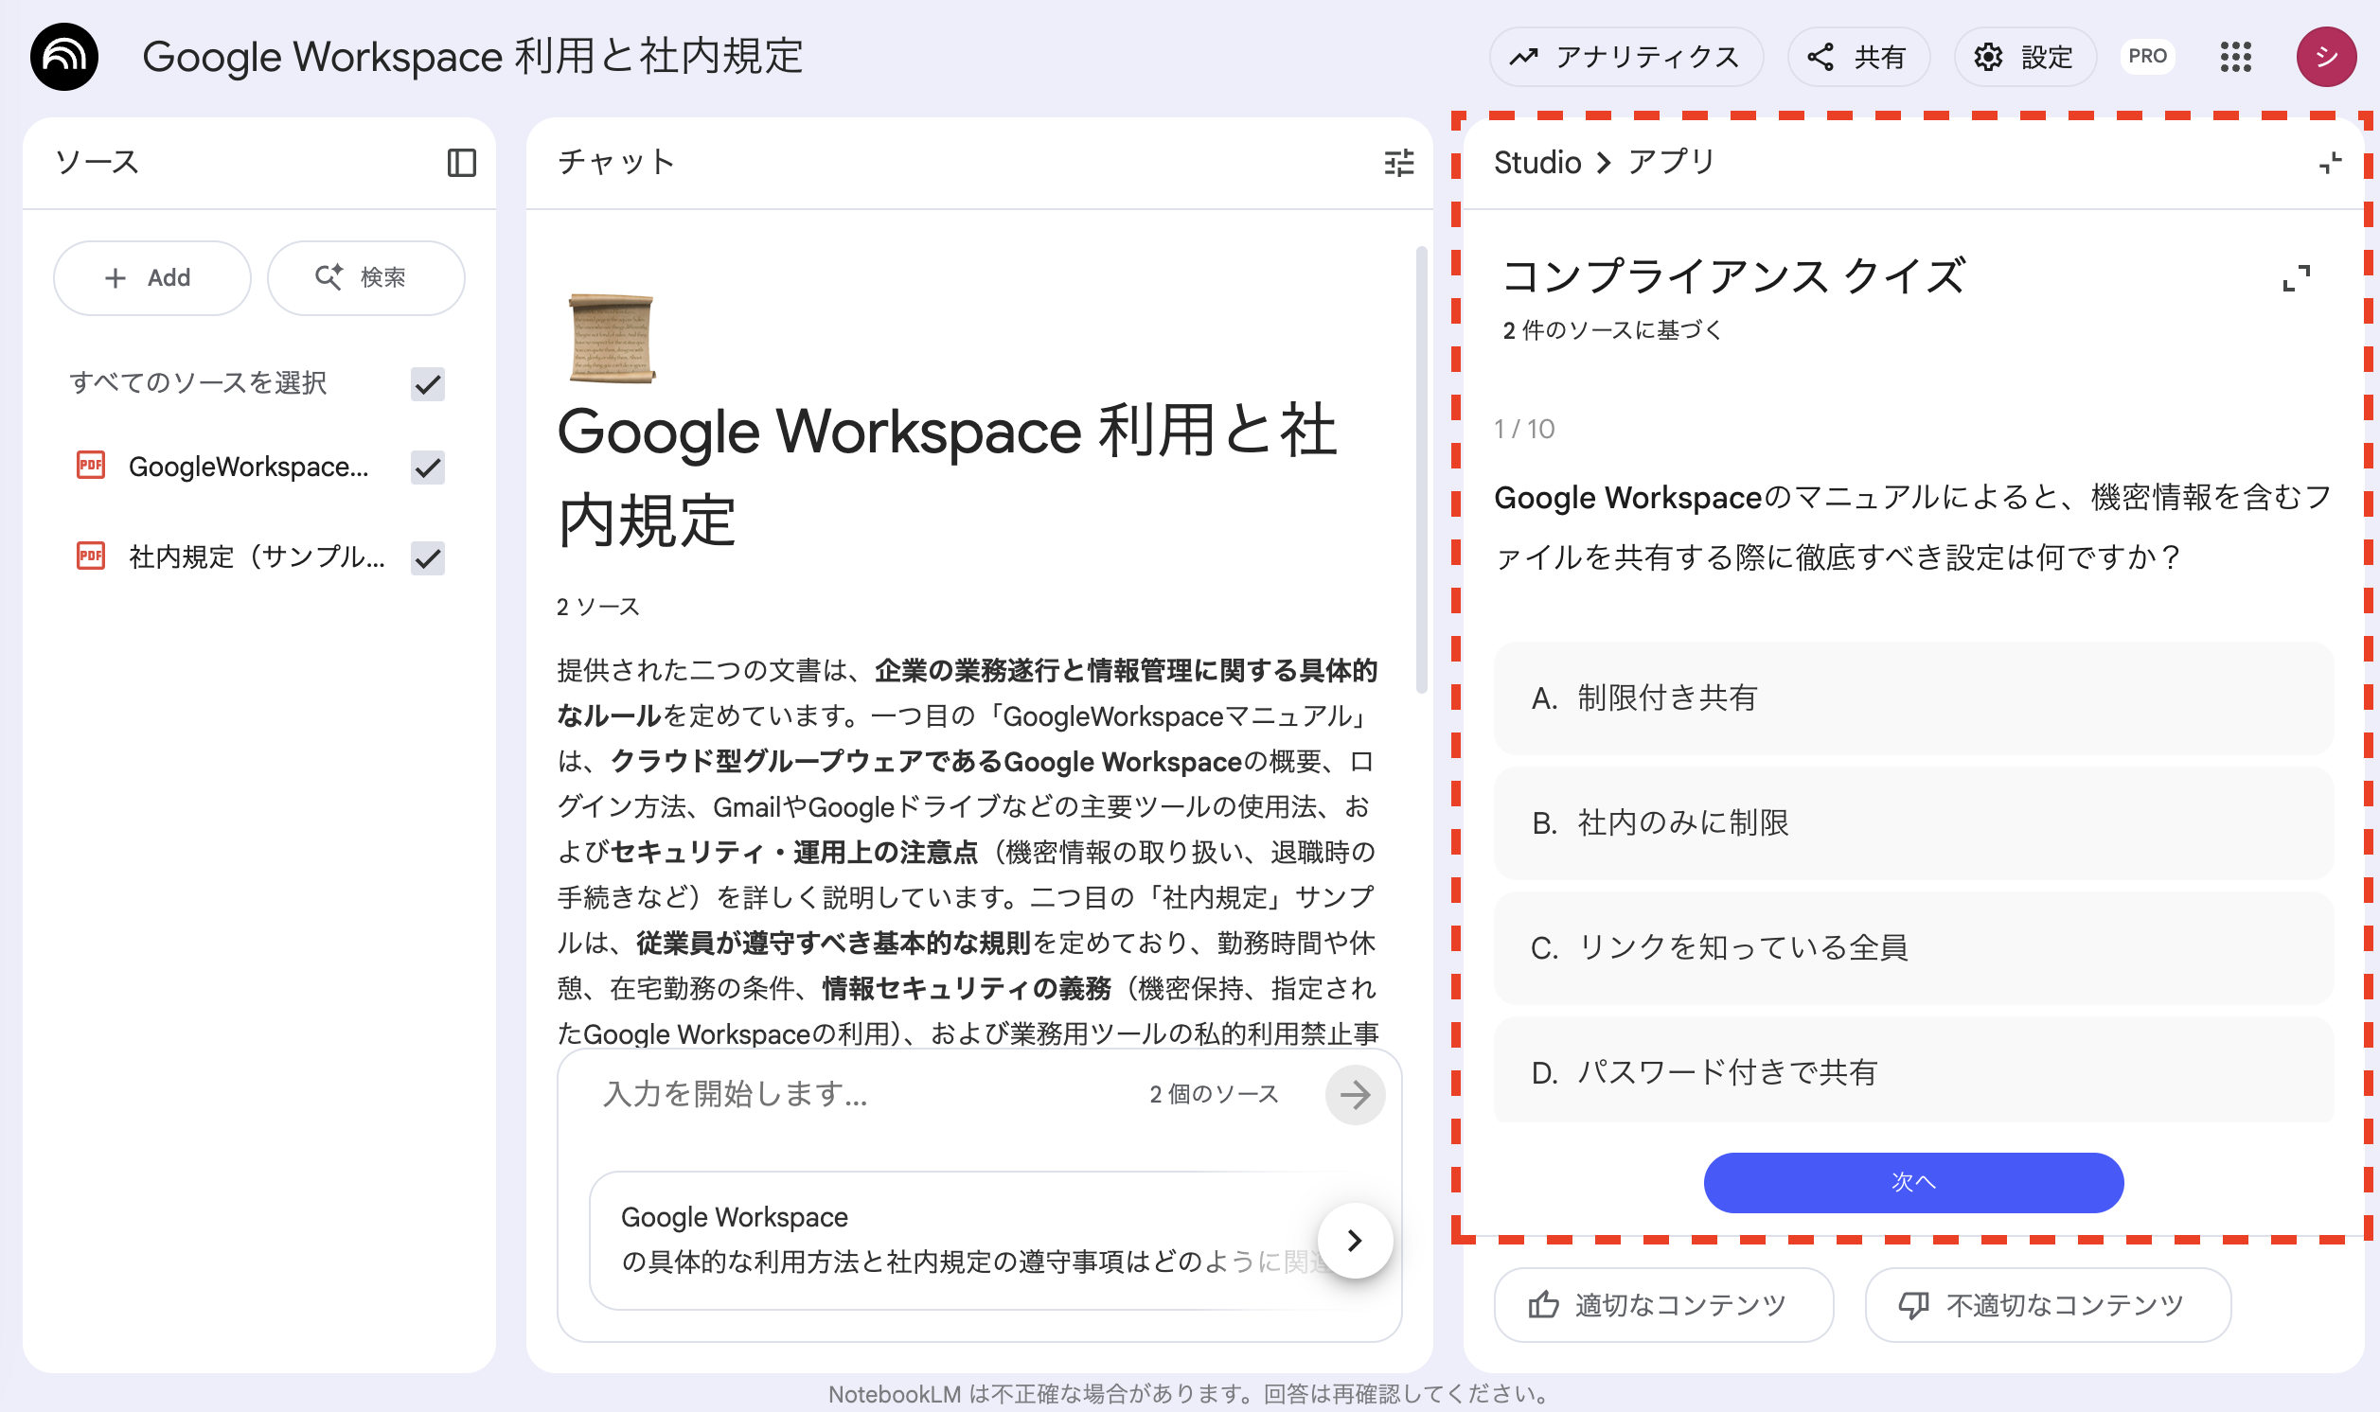Viewport: 2380px width, 1412px height.
Task: Click the 入力を開始します chat input field
Action: pyautogui.click(x=733, y=1094)
